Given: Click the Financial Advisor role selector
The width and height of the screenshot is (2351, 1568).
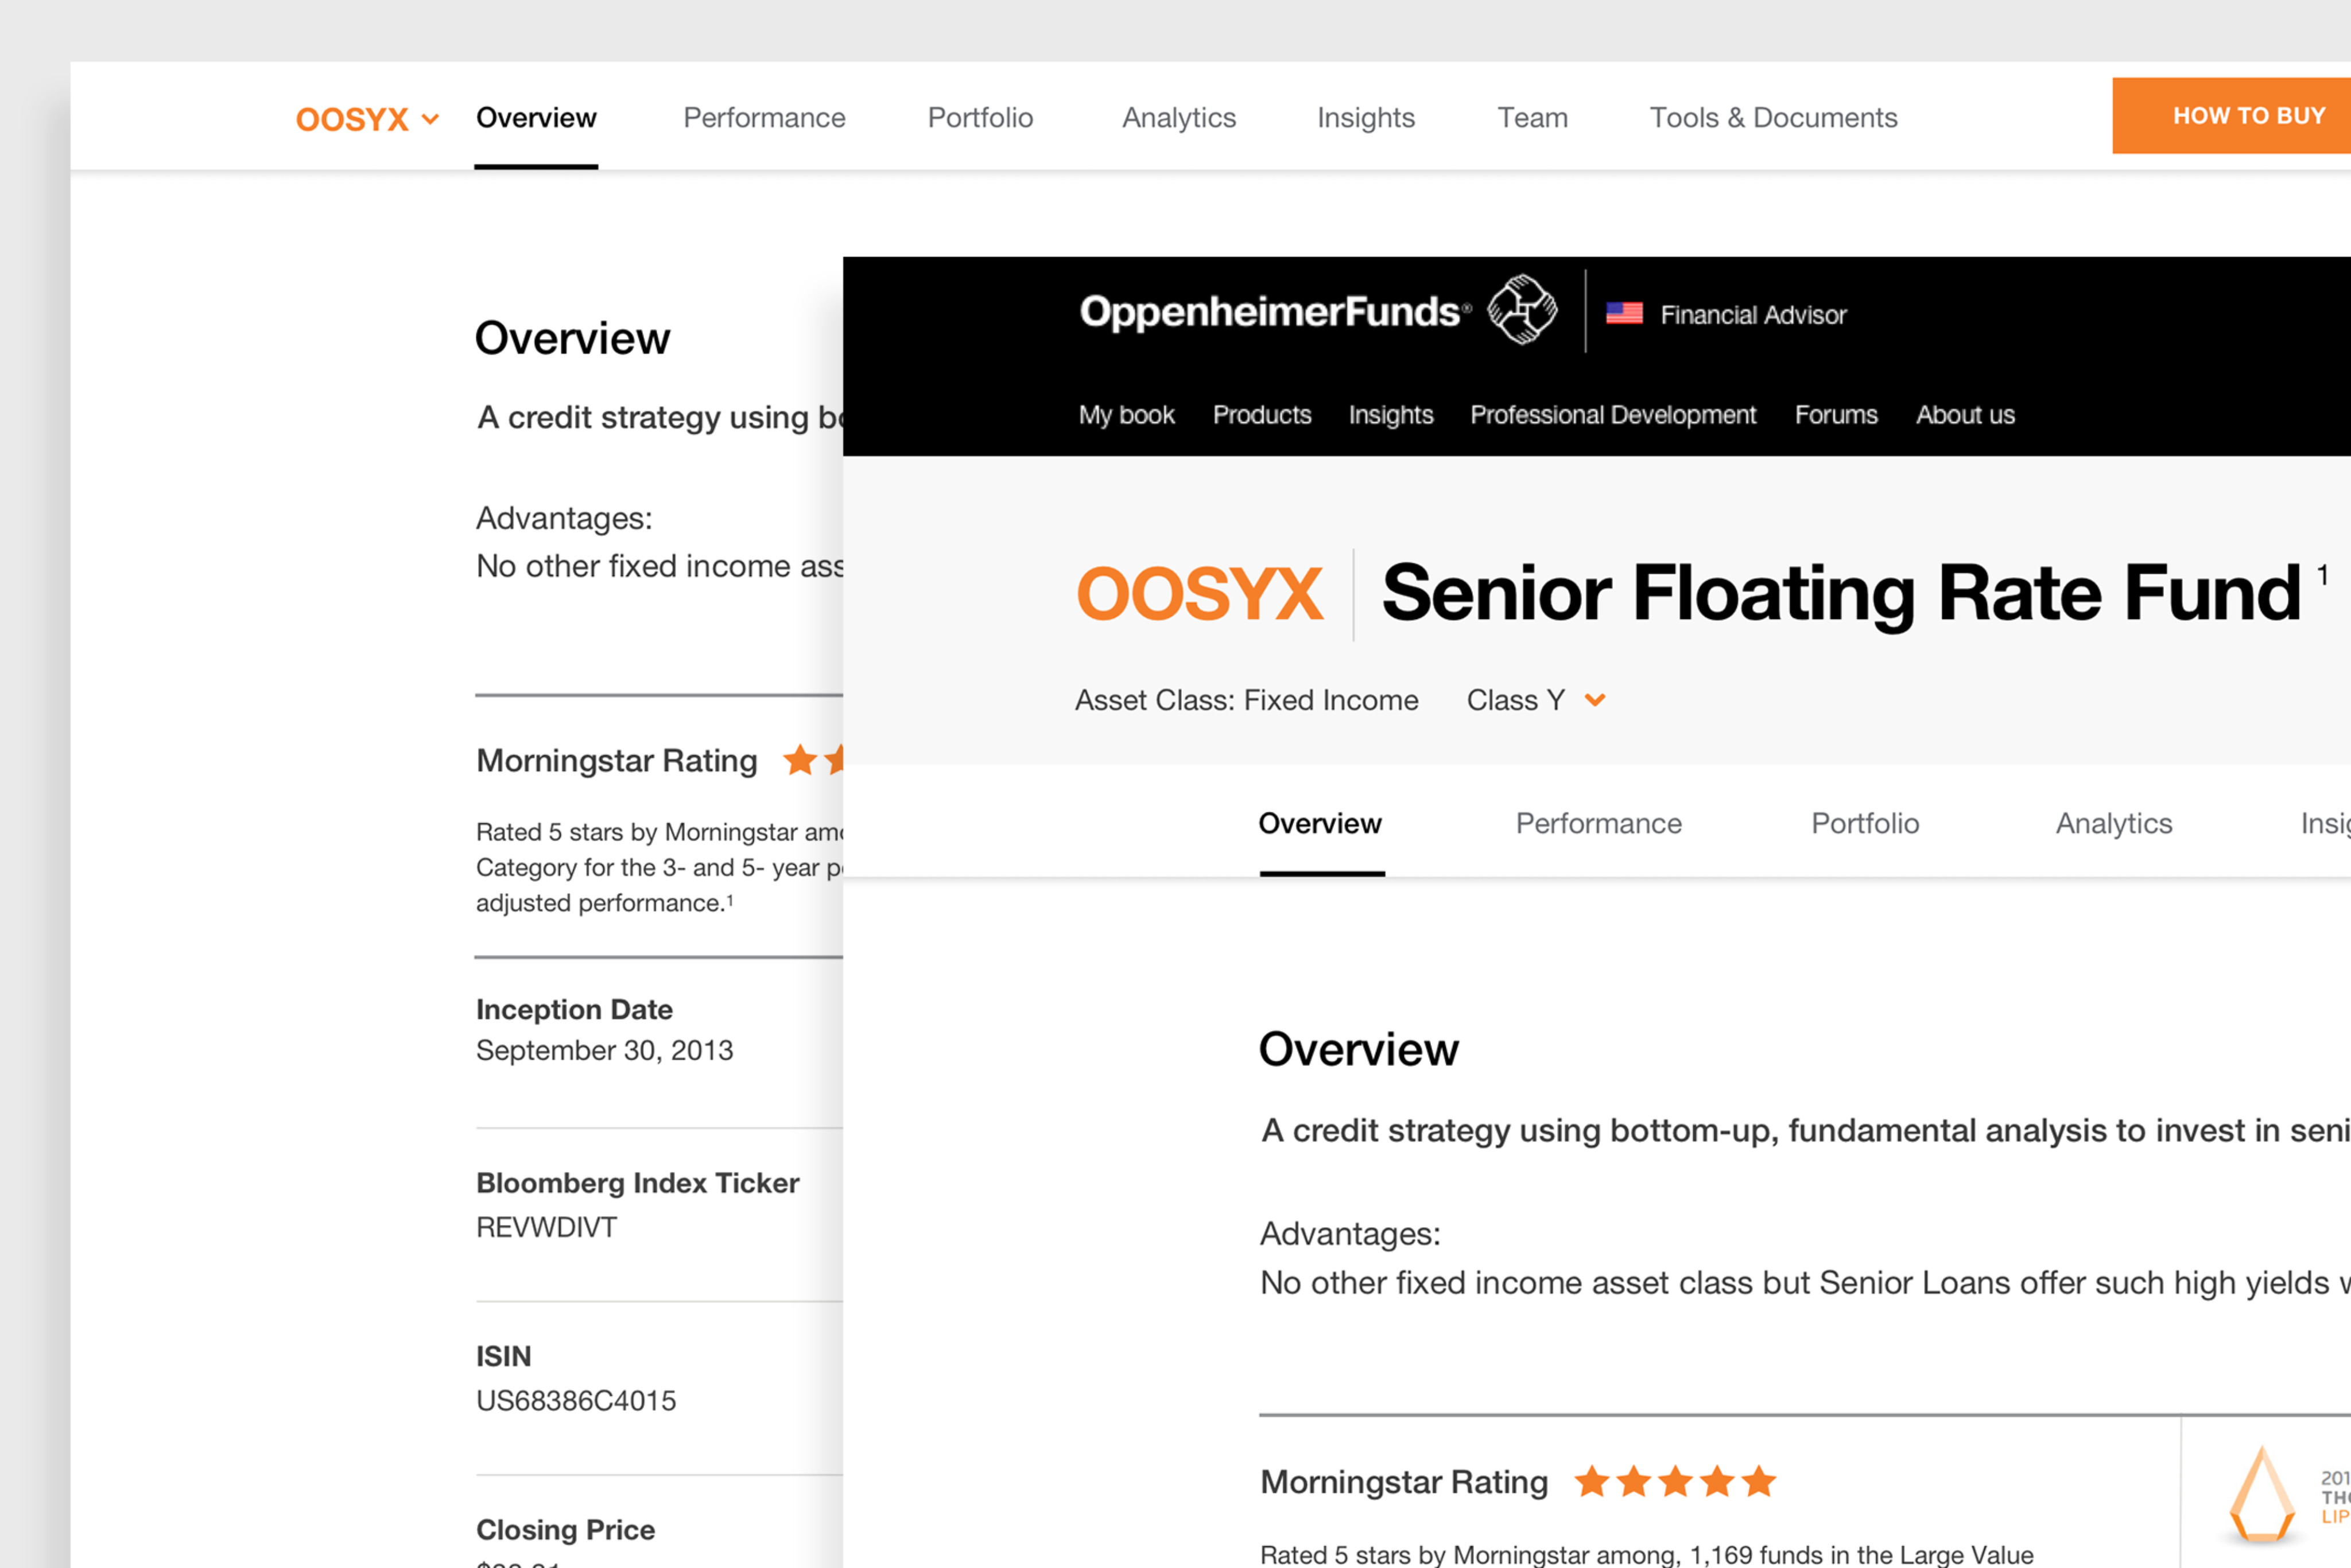Looking at the screenshot, I should [x=1753, y=315].
